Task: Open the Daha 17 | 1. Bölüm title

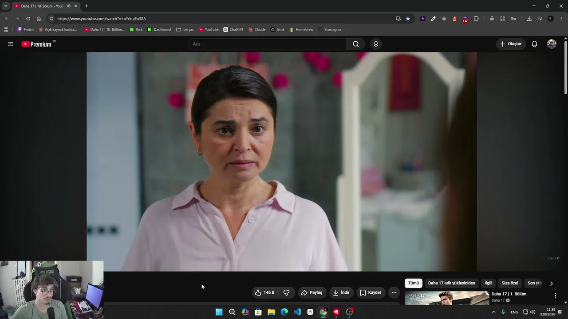Action: (509, 294)
